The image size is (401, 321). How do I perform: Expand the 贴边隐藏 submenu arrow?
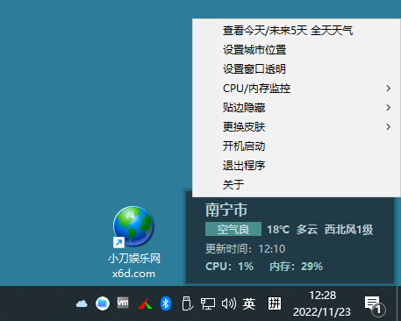[x=388, y=108]
